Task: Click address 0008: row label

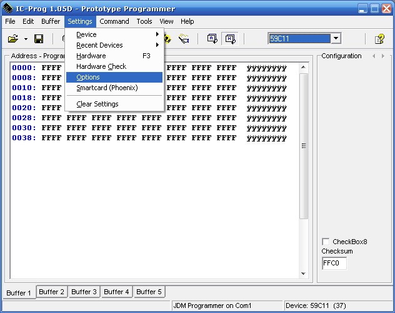Action: [24, 78]
